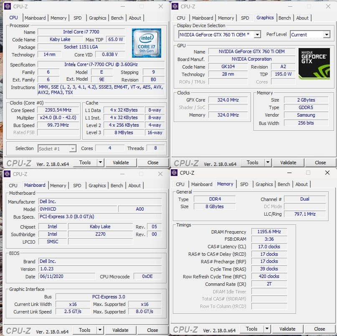Click LLC/Ring value '797.1 MHz'
This screenshot has width=337, height=336.
[305, 214]
